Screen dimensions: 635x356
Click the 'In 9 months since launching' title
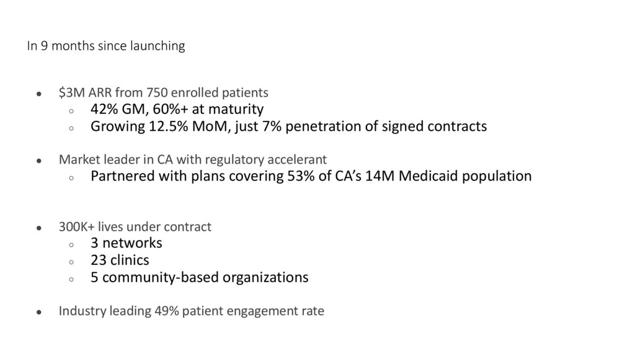click(105, 47)
